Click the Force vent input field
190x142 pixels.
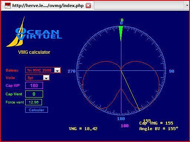pos(34,102)
